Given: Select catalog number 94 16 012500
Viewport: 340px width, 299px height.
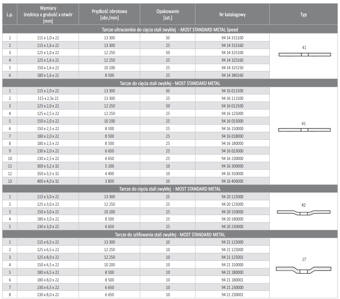Looking at the screenshot, I should point(232,106).
